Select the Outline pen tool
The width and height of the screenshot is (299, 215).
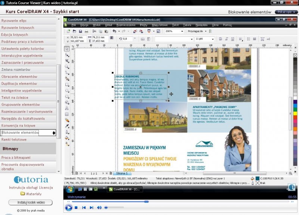click(67, 132)
